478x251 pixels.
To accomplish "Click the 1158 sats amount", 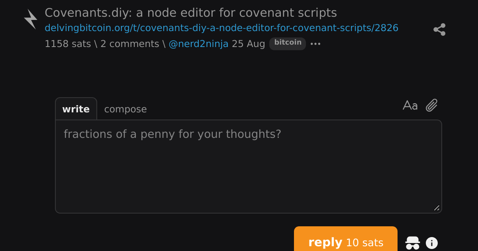I will pyautogui.click(x=68, y=44).
